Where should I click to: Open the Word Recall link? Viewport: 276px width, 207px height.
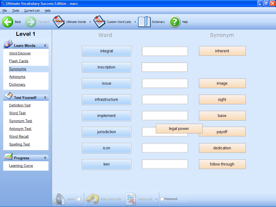point(19,136)
